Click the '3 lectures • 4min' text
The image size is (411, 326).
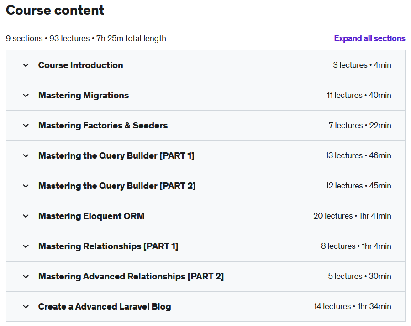362,65
